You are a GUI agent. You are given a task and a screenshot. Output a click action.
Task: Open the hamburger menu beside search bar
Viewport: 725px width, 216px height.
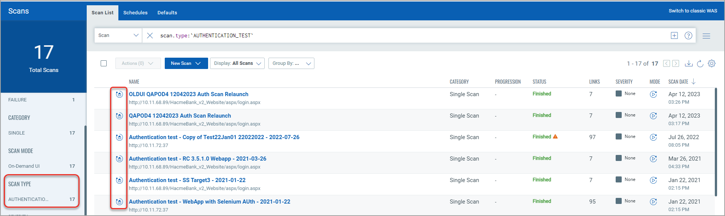click(706, 36)
